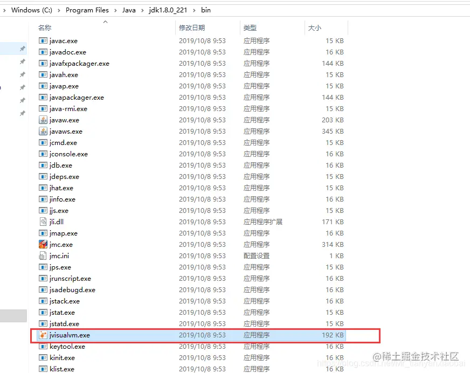Sort by 类型 column header
This screenshot has height=373, width=470.
(x=250, y=28)
